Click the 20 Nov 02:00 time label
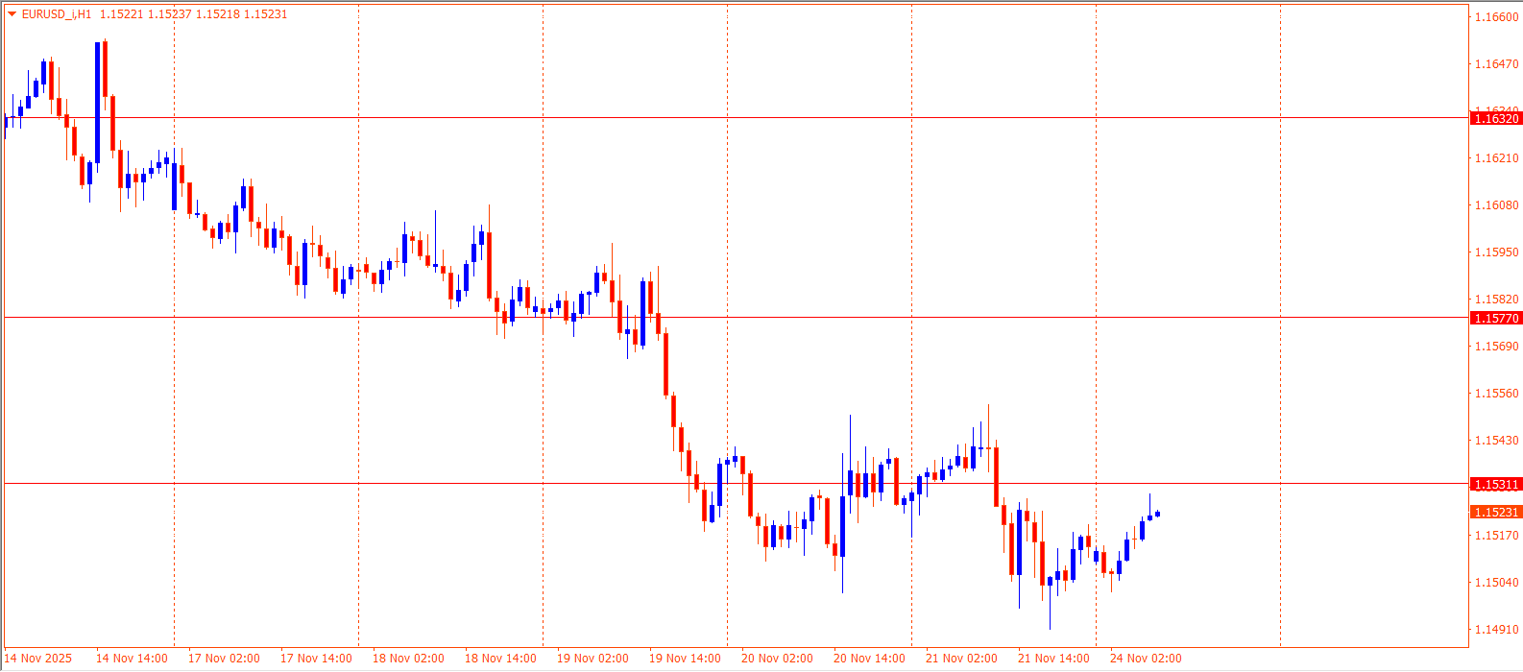The height and width of the screenshot is (672, 1523). 777,659
